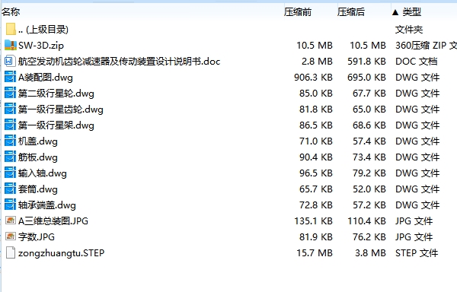Select file name zongzhuangtu.STEP
Image resolution: width=457 pixels, height=292 pixels.
click(x=61, y=253)
